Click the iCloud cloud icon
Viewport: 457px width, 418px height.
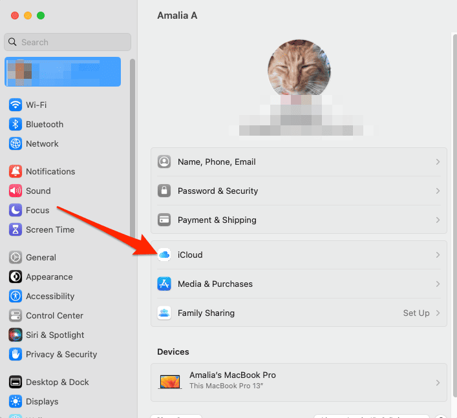tap(164, 255)
